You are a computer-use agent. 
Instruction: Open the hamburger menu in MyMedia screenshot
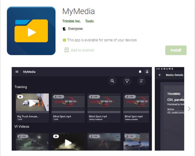tap(17, 72)
